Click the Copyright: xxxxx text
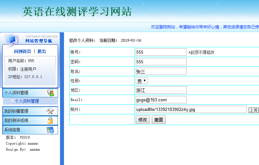 tap(22, 143)
